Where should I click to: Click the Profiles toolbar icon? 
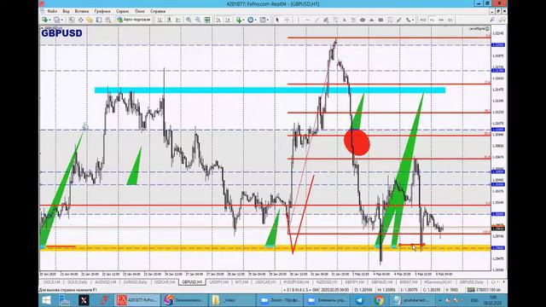57,20
